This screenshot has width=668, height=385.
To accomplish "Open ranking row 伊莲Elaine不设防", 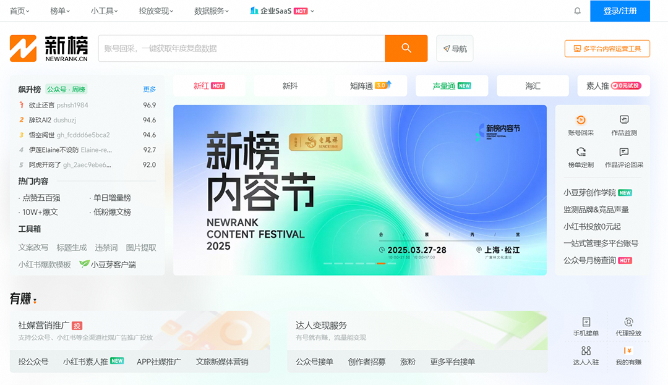I will (x=87, y=150).
